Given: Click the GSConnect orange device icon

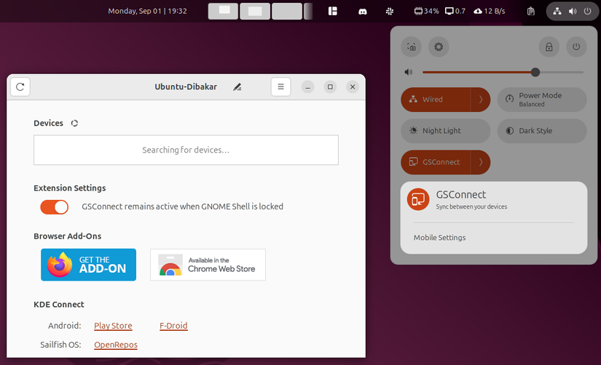Looking at the screenshot, I should (x=418, y=199).
